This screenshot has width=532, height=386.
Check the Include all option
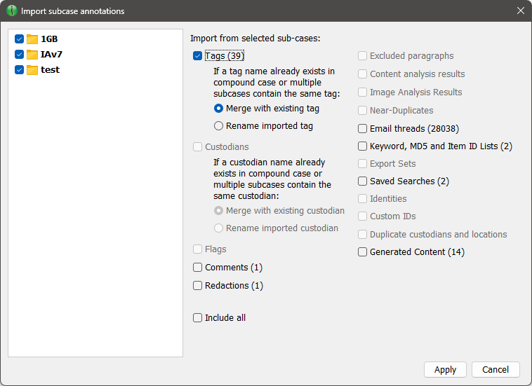(x=198, y=318)
